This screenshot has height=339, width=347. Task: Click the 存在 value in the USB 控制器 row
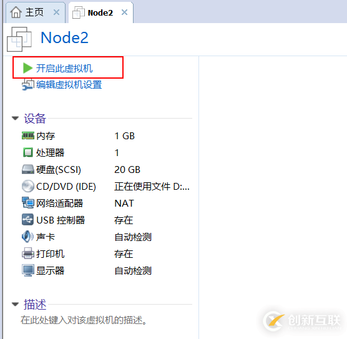point(124,220)
